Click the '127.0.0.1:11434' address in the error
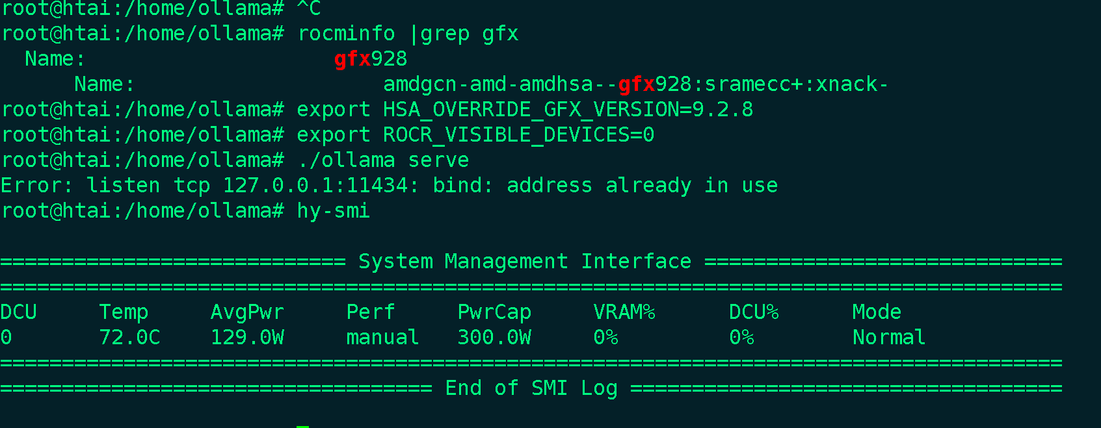Screen dimensions: 1101x428 tap(315, 186)
